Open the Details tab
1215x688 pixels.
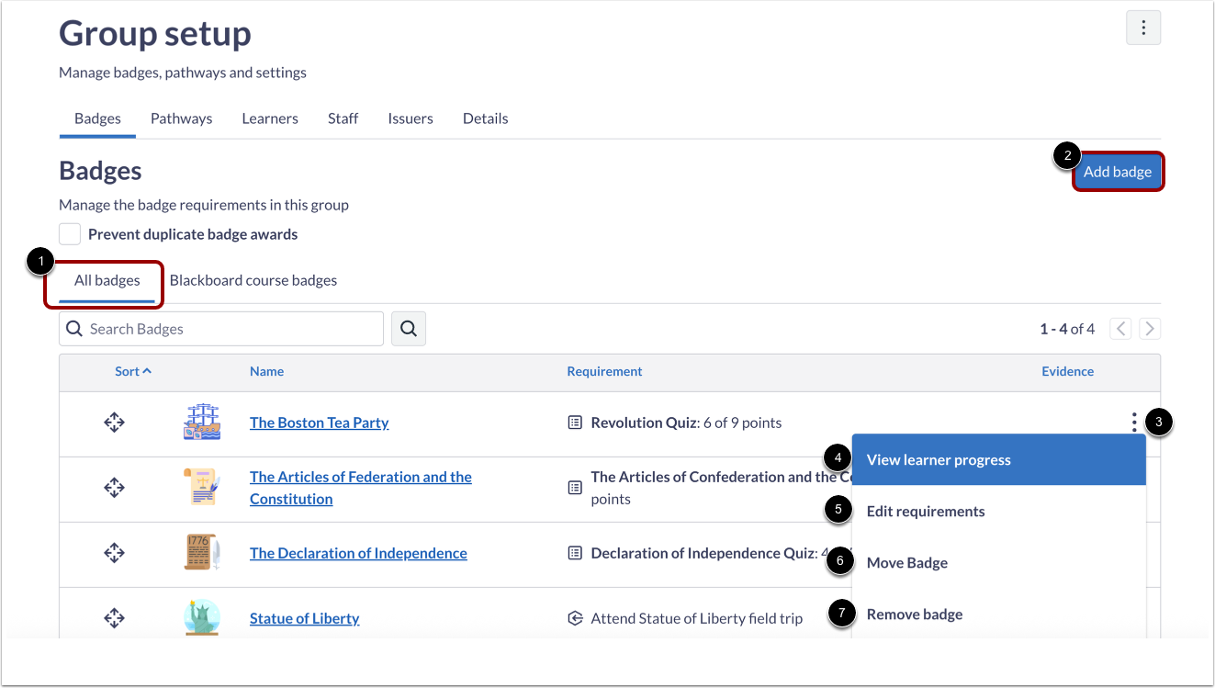[x=486, y=118]
